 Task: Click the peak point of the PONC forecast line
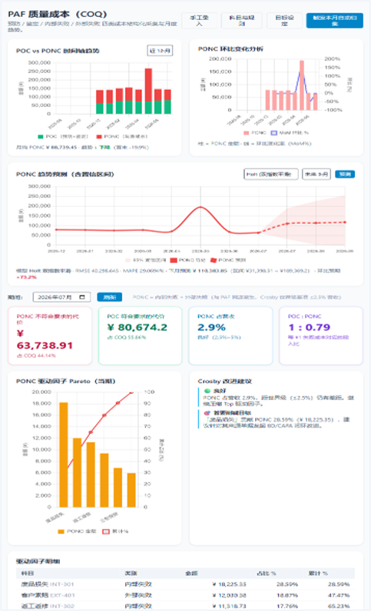[200, 207]
